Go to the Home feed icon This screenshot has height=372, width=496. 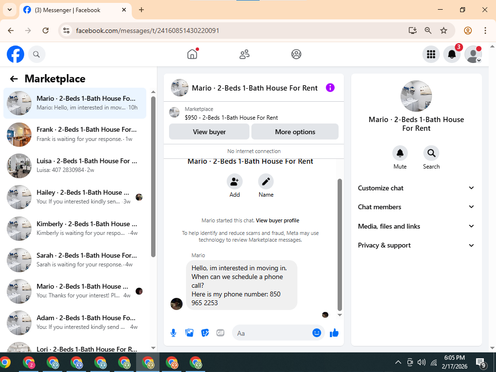coord(192,54)
